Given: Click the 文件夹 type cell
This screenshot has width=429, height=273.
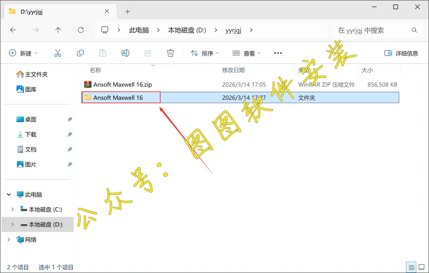Looking at the screenshot, I should point(306,98).
